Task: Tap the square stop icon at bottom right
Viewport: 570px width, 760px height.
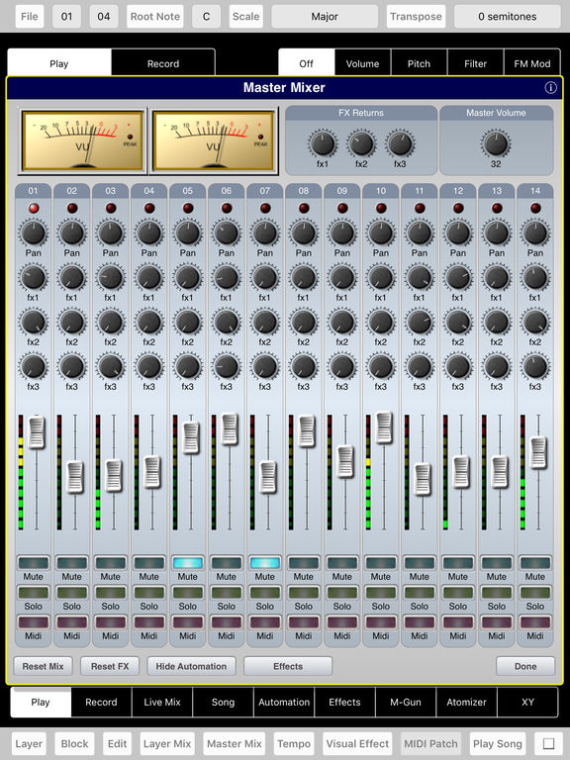Action: (x=548, y=743)
